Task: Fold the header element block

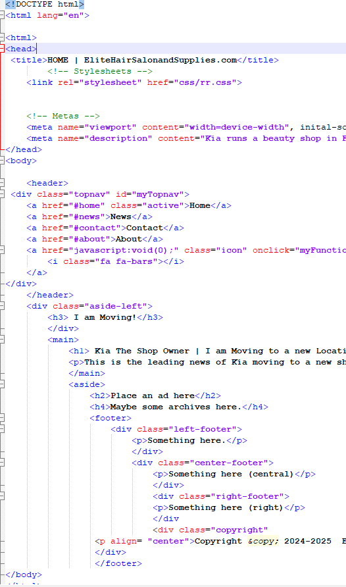Action: click(2, 183)
